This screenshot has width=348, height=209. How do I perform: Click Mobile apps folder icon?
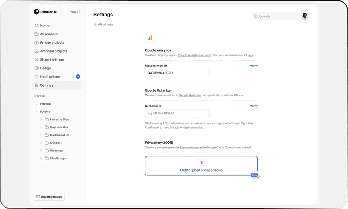(47, 159)
